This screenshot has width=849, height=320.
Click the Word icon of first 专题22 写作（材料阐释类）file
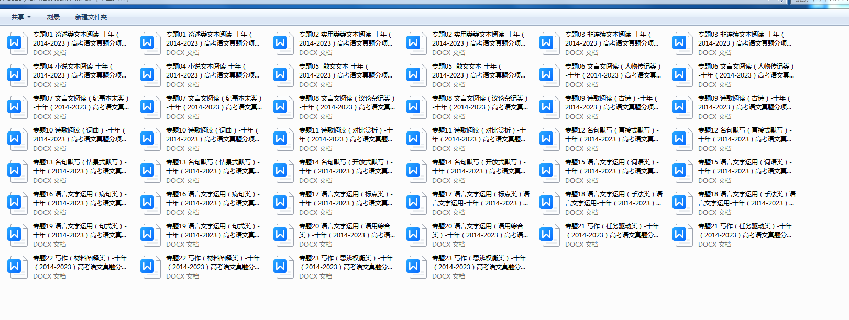click(x=17, y=267)
